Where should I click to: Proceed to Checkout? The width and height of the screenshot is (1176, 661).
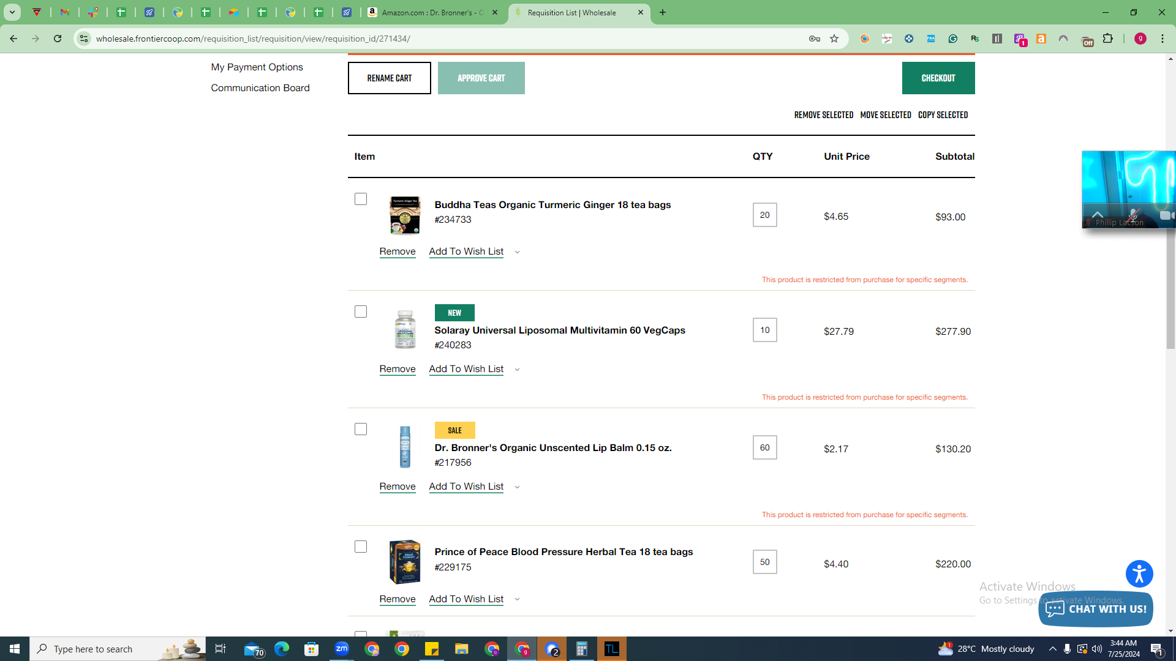tap(938, 78)
